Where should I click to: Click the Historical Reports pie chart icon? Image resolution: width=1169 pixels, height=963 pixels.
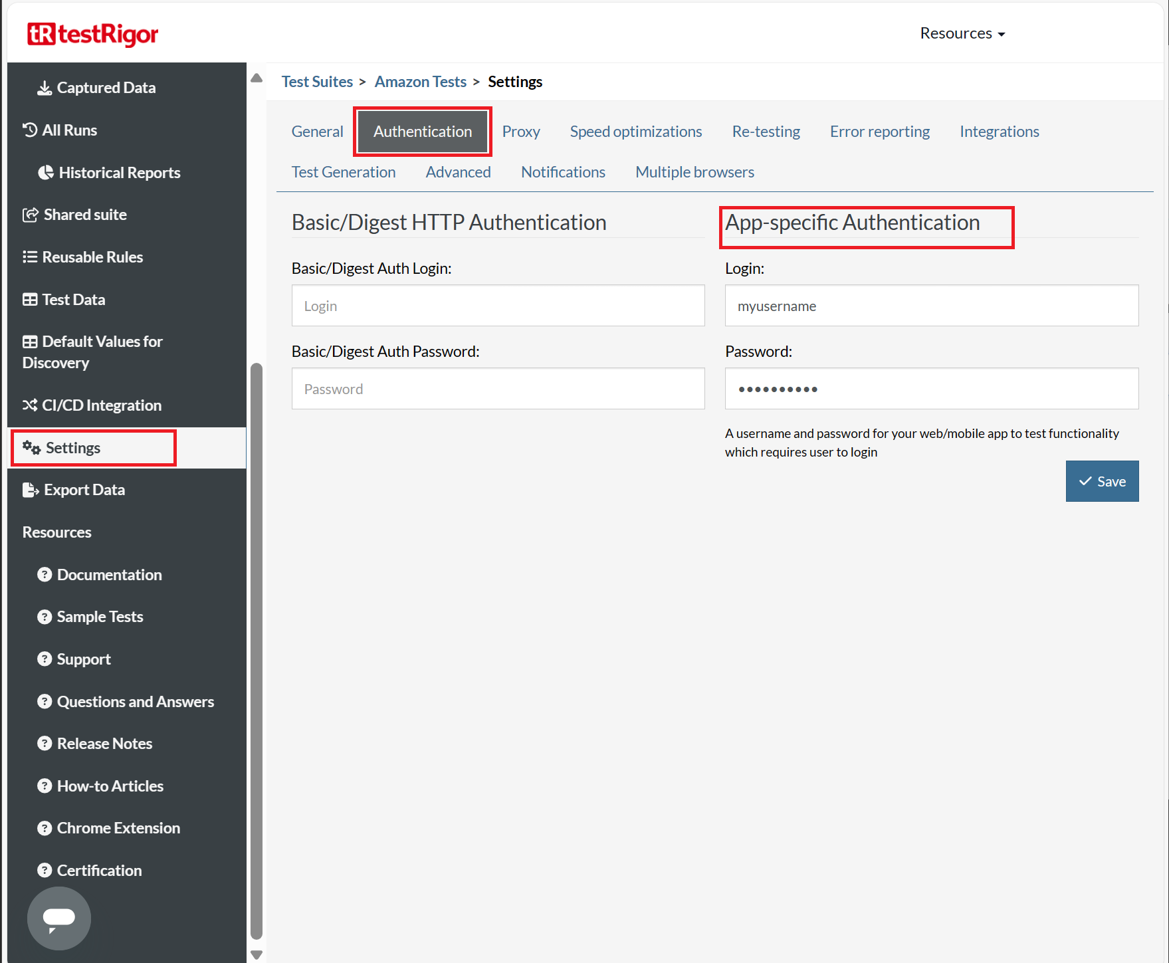[x=46, y=173]
